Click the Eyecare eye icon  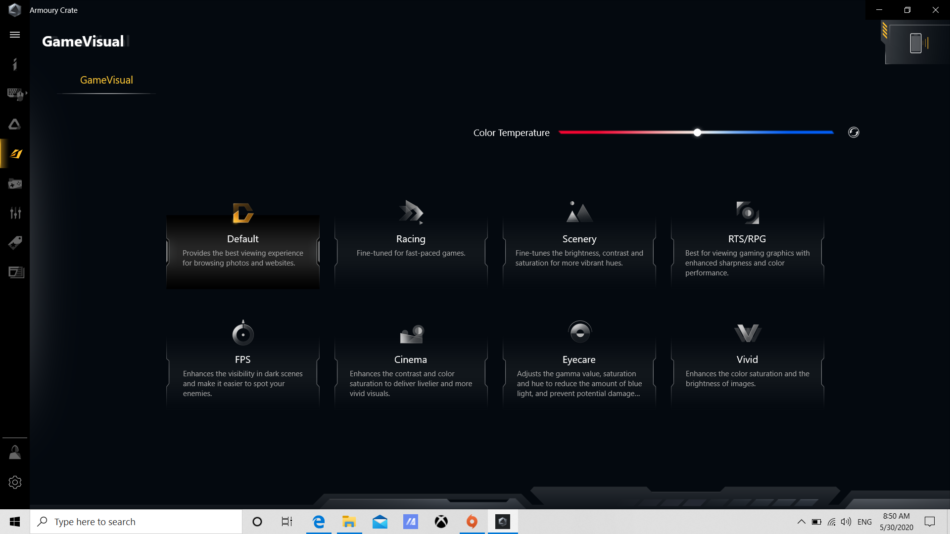580,332
